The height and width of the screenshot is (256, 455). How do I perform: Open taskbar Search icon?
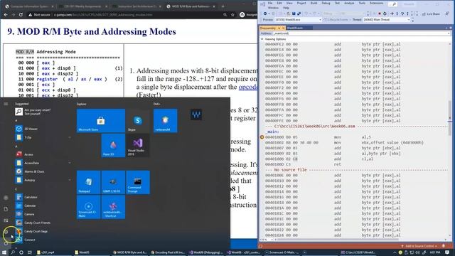click(13, 252)
